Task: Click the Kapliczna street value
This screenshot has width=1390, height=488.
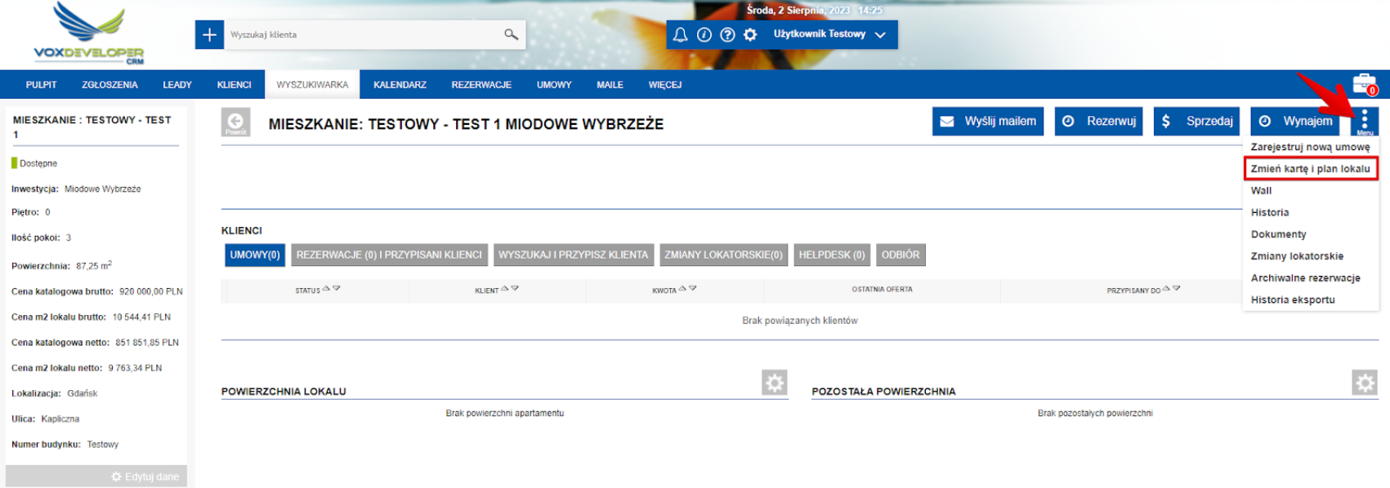Action: 60,419
